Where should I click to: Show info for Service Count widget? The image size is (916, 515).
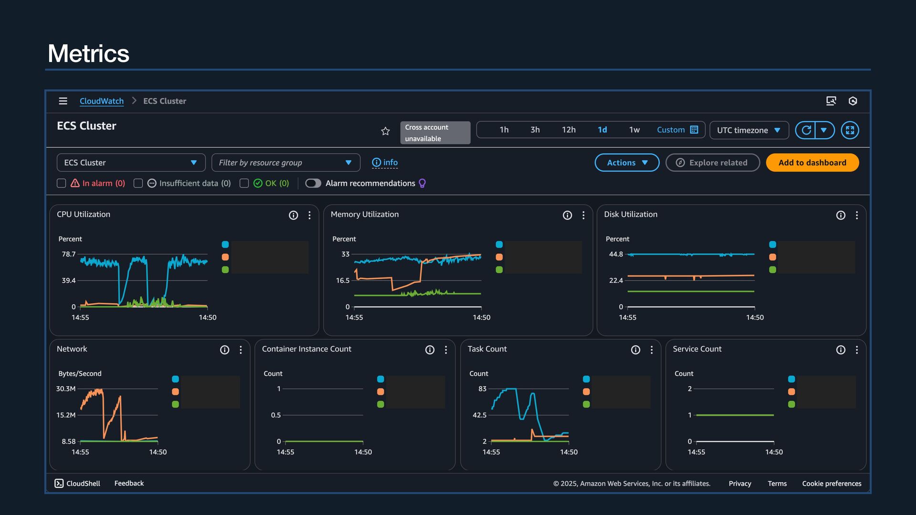pos(841,350)
